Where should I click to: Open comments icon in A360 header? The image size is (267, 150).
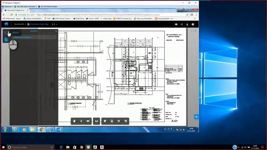[176, 24]
